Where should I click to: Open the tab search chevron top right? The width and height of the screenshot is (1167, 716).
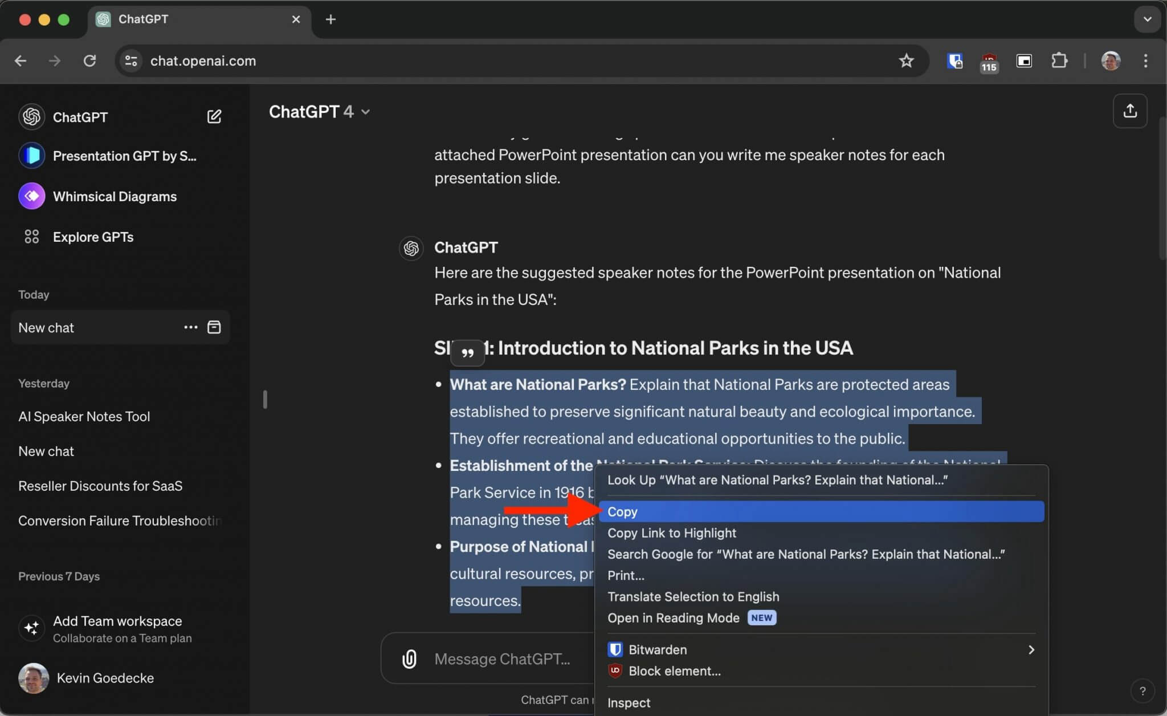click(x=1148, y=19)
